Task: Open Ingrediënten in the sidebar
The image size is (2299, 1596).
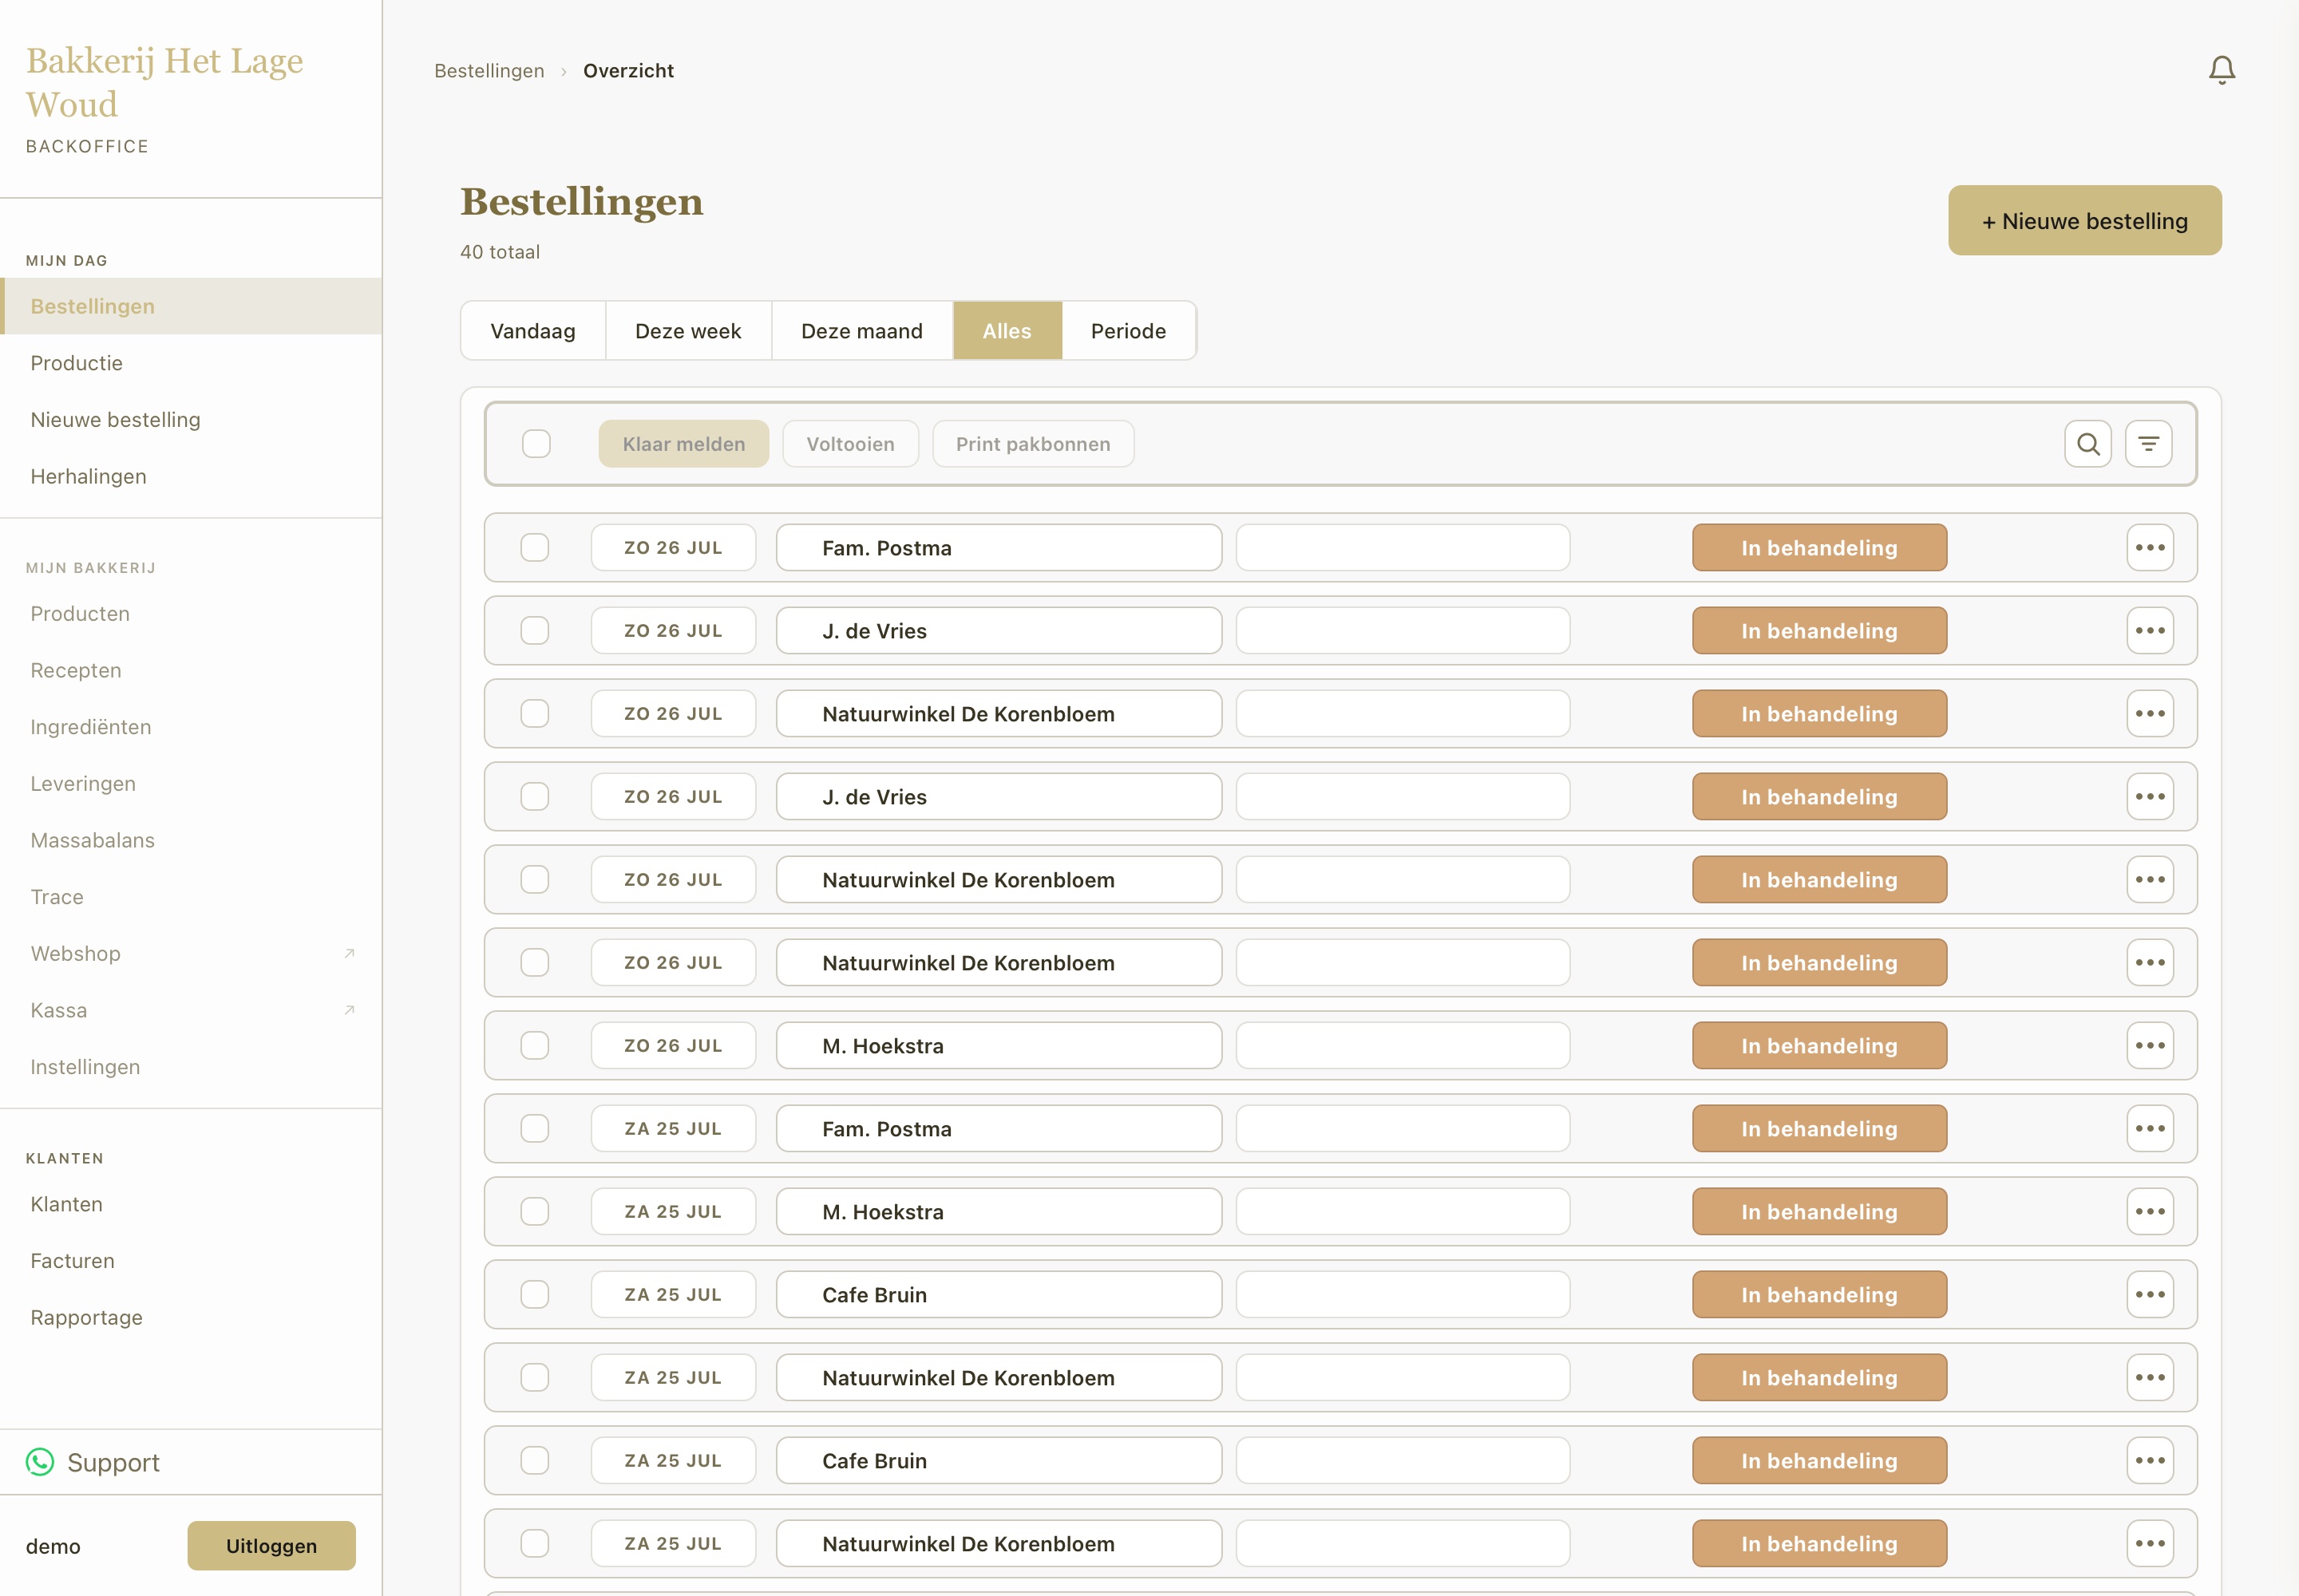Action: point(190,727)
